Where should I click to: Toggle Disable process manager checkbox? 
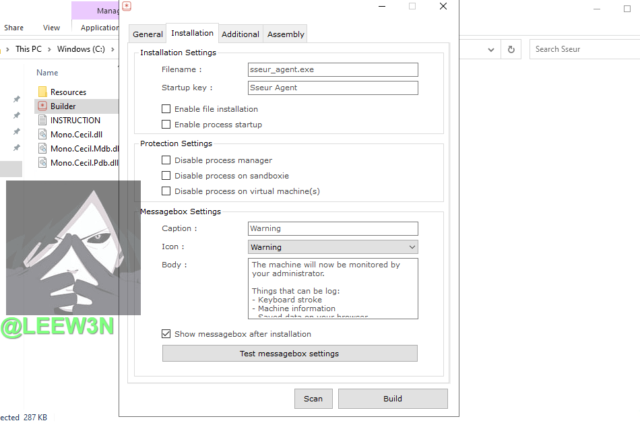[x=166, y=160]
